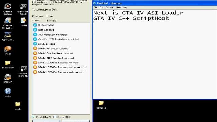217x122 pixels.
Task: Click the '6 error(s)' status value
Action: pos(52,21)
